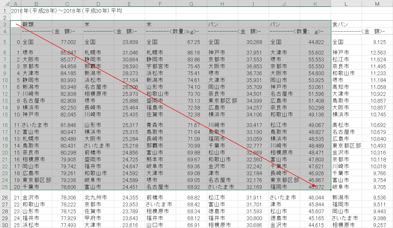393x228 pixels.
Task: Select column A header
Action: (x=16, y=4)
